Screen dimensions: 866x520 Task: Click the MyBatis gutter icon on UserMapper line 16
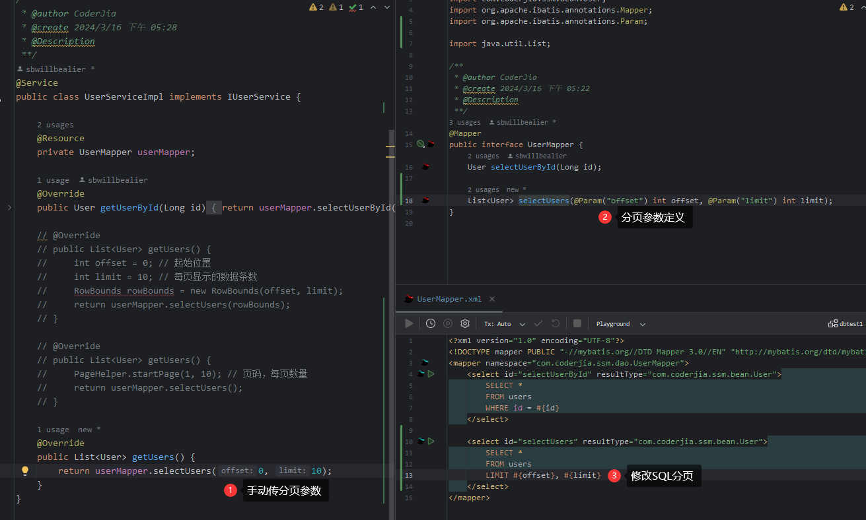point(426,167)
